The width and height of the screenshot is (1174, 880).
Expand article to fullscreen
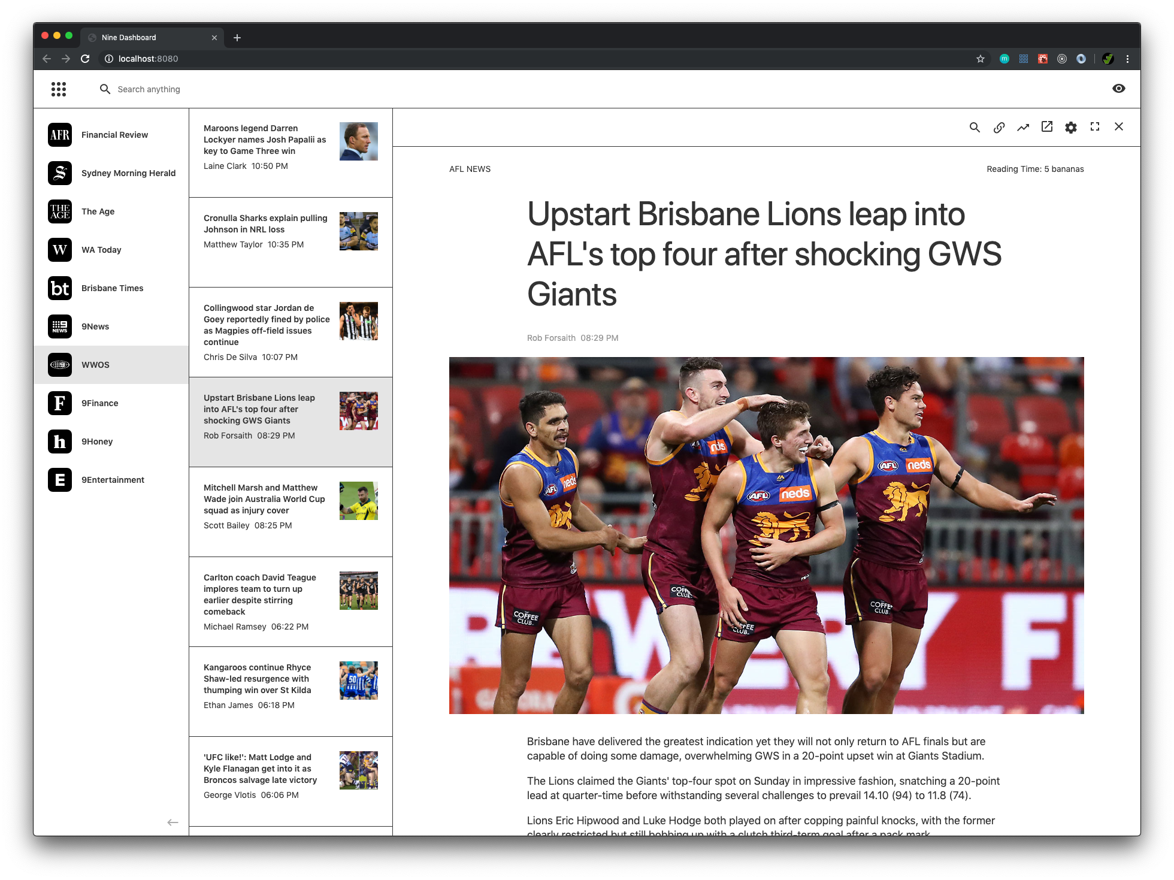click(x=1094, y=127)
